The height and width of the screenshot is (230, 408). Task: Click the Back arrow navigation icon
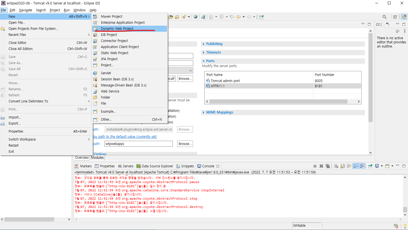point(239,17)
